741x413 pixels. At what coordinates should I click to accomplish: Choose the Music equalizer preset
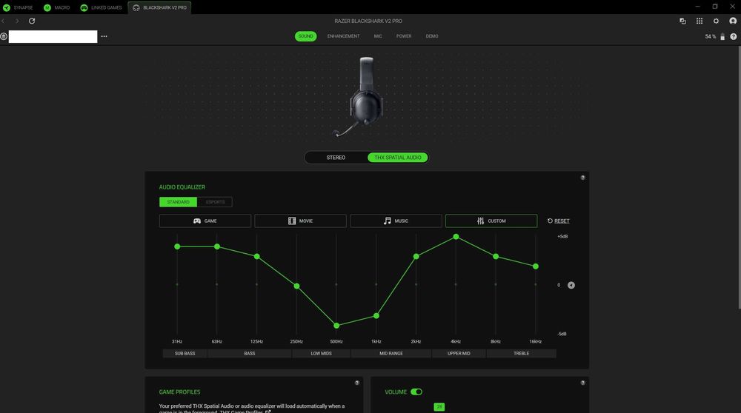[x=396, y=221]
